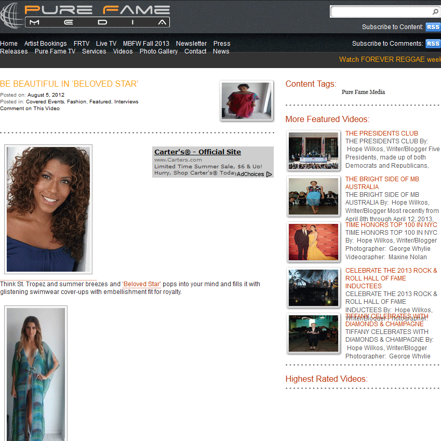Screen dimensions: 441x441
Task: Open the Photo Gallery page
Action: click(x=158, y=51)
